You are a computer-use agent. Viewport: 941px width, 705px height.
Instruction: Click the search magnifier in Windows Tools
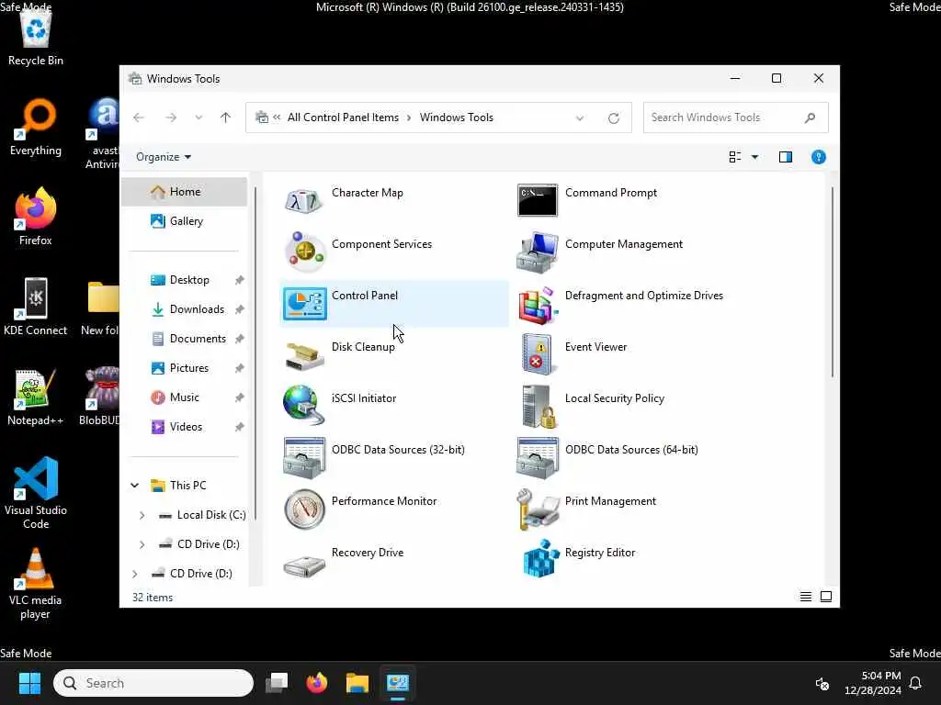pyautogui.click(x=810, y=117)
